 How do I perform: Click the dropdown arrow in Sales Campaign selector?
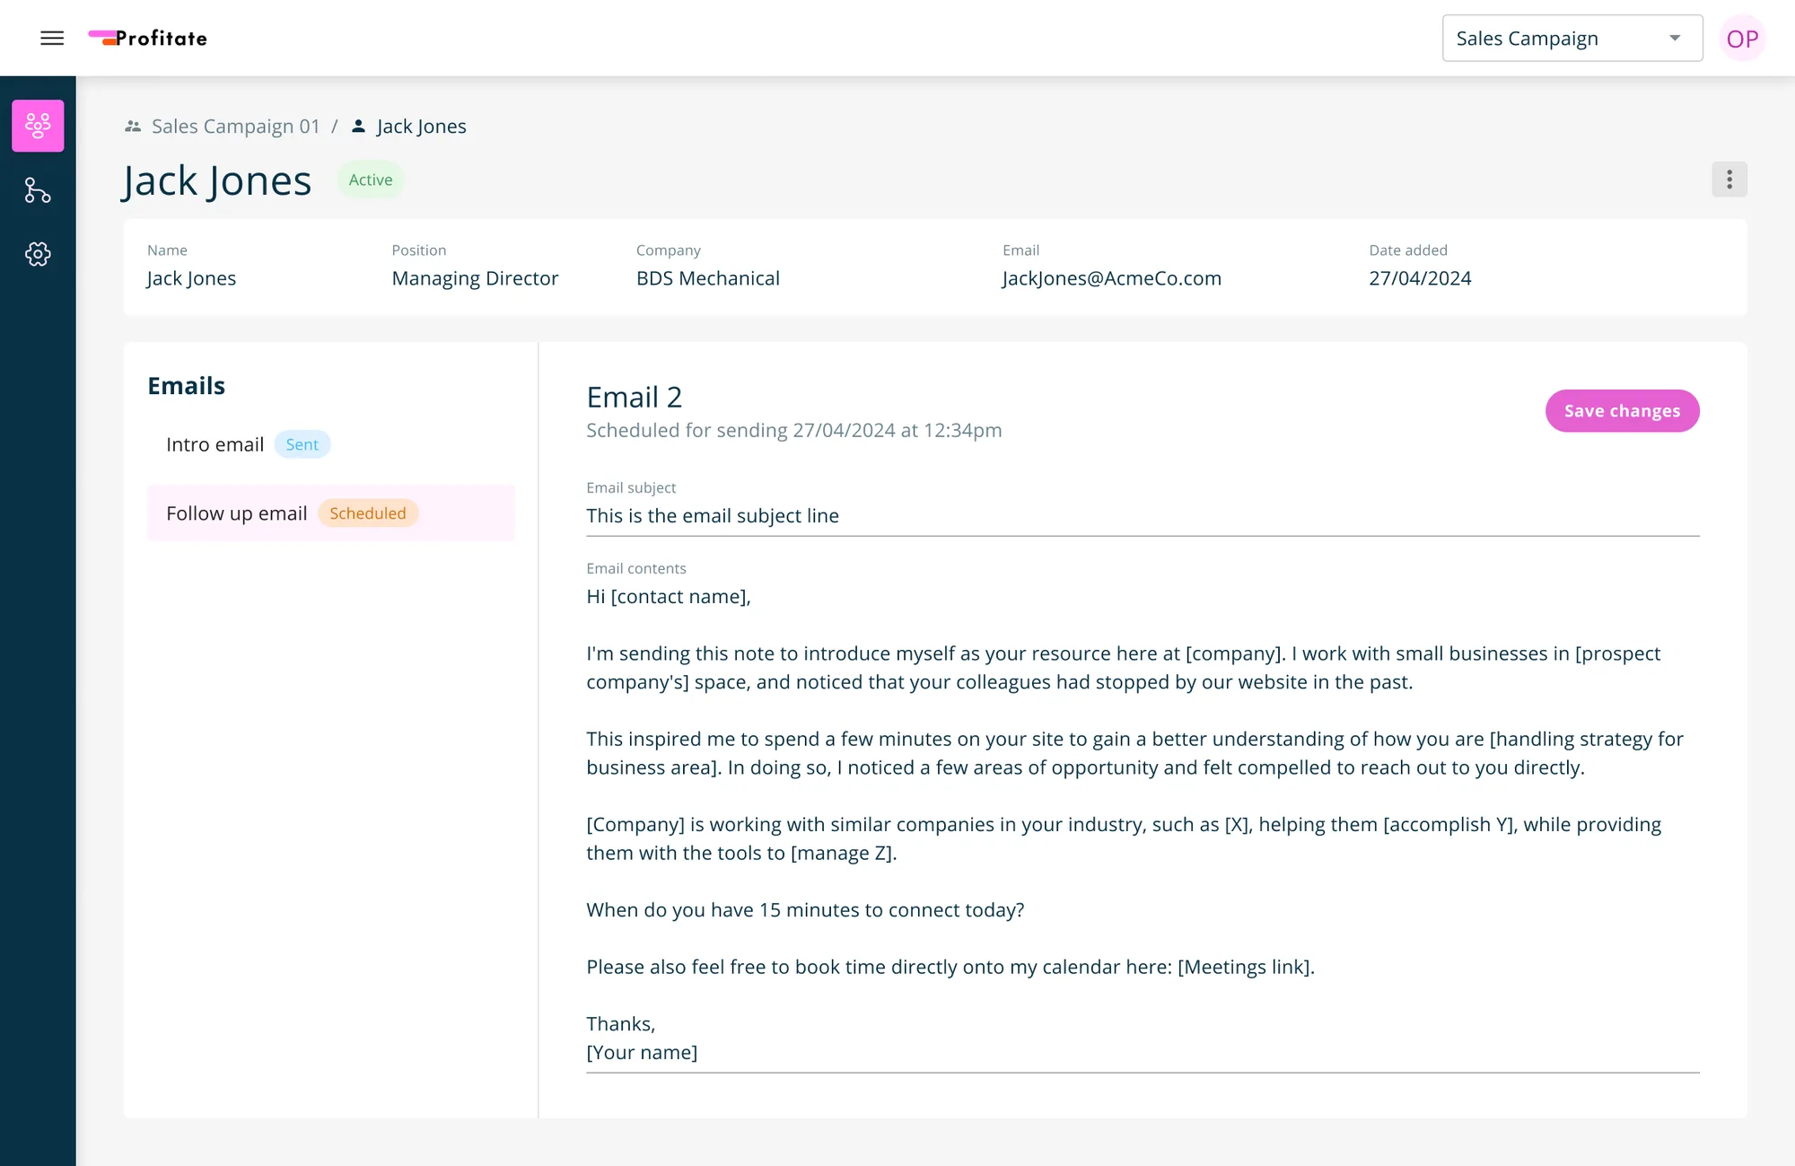(1674, 39)
